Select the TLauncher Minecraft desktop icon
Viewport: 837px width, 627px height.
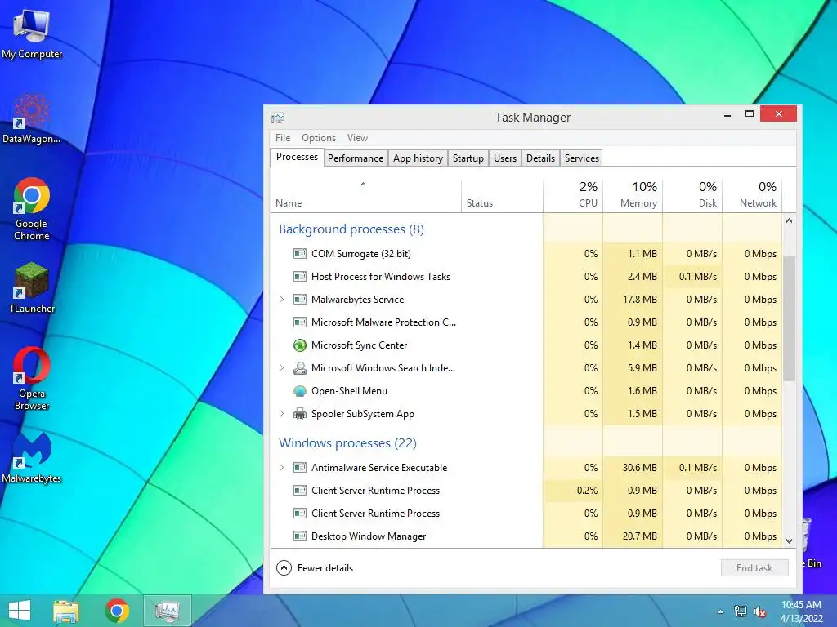(x=32, y=288)
